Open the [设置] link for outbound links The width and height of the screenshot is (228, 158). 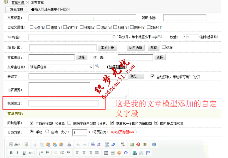102,123
